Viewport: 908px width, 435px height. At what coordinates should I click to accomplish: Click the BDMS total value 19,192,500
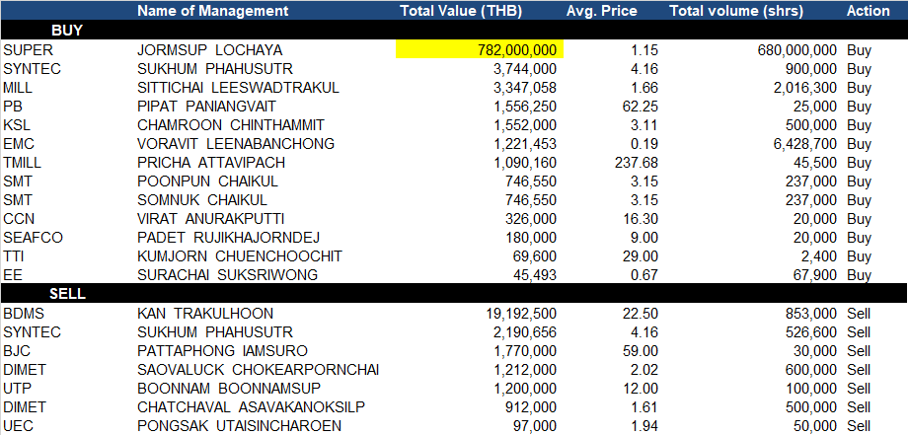click(522, 314)
